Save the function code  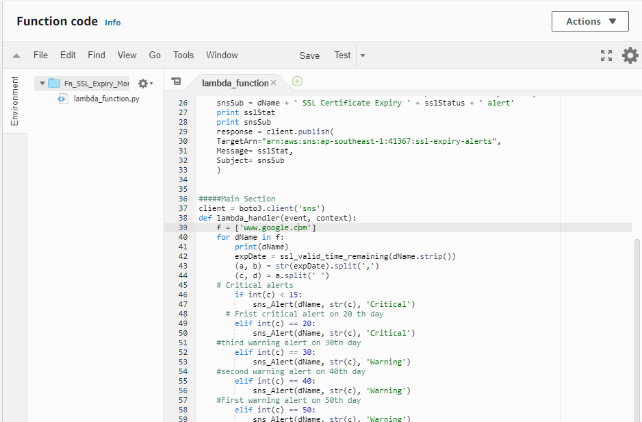click(309, 55)
